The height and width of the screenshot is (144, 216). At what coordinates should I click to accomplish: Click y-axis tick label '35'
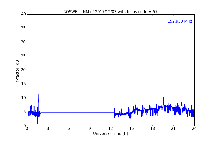point(23,28)
